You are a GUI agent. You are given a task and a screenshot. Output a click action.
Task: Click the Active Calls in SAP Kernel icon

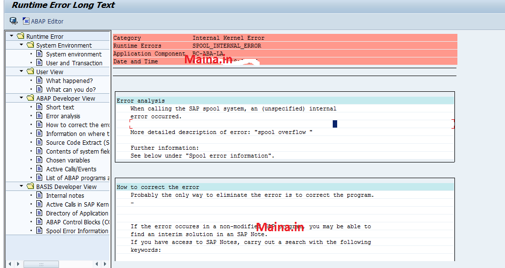39,204
